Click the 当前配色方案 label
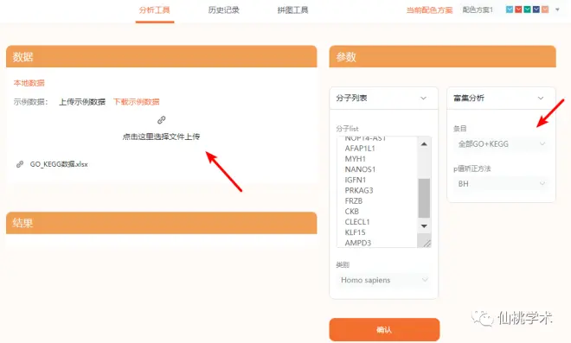571x343 pixels. [x=429, y=10]
